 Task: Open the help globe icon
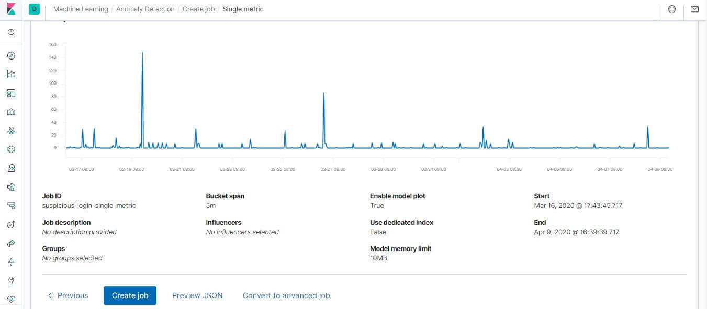[672, 9]
